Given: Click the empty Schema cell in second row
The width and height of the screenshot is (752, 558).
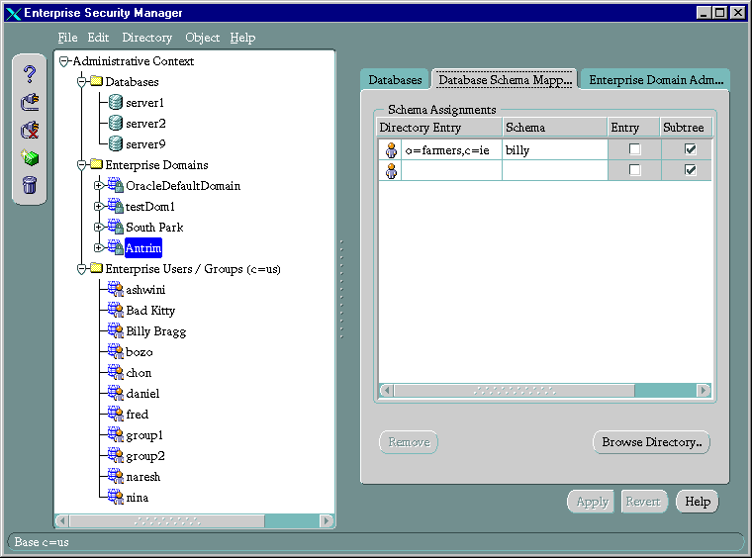Looking at the screenshot, I should point(553,170).
